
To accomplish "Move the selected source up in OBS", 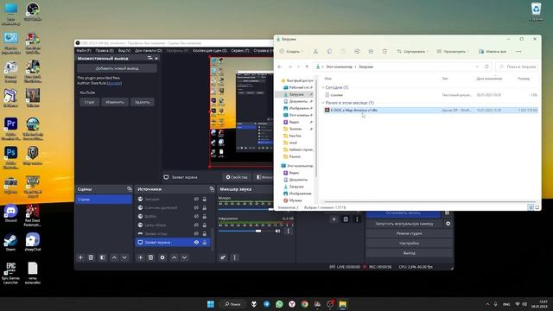I will [175, 257].
